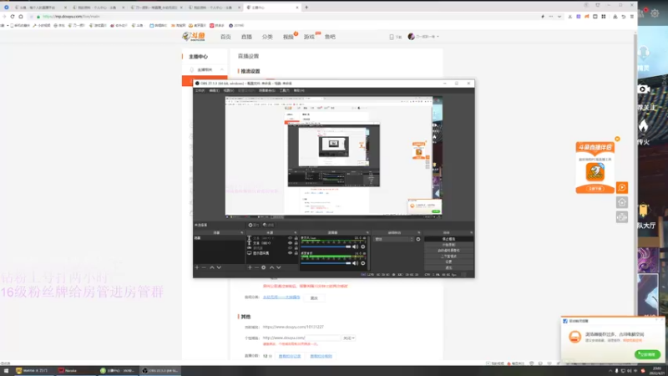The height and width of the screenshot is (376, 668).
Task: Expand the username dropdown arrow on Douyu
Action: [x=438, y=37]
